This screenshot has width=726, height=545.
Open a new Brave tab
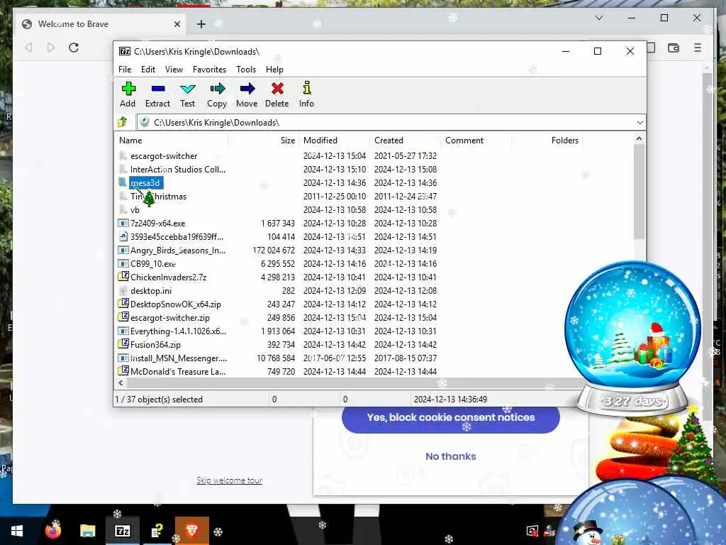click(201, 24)
